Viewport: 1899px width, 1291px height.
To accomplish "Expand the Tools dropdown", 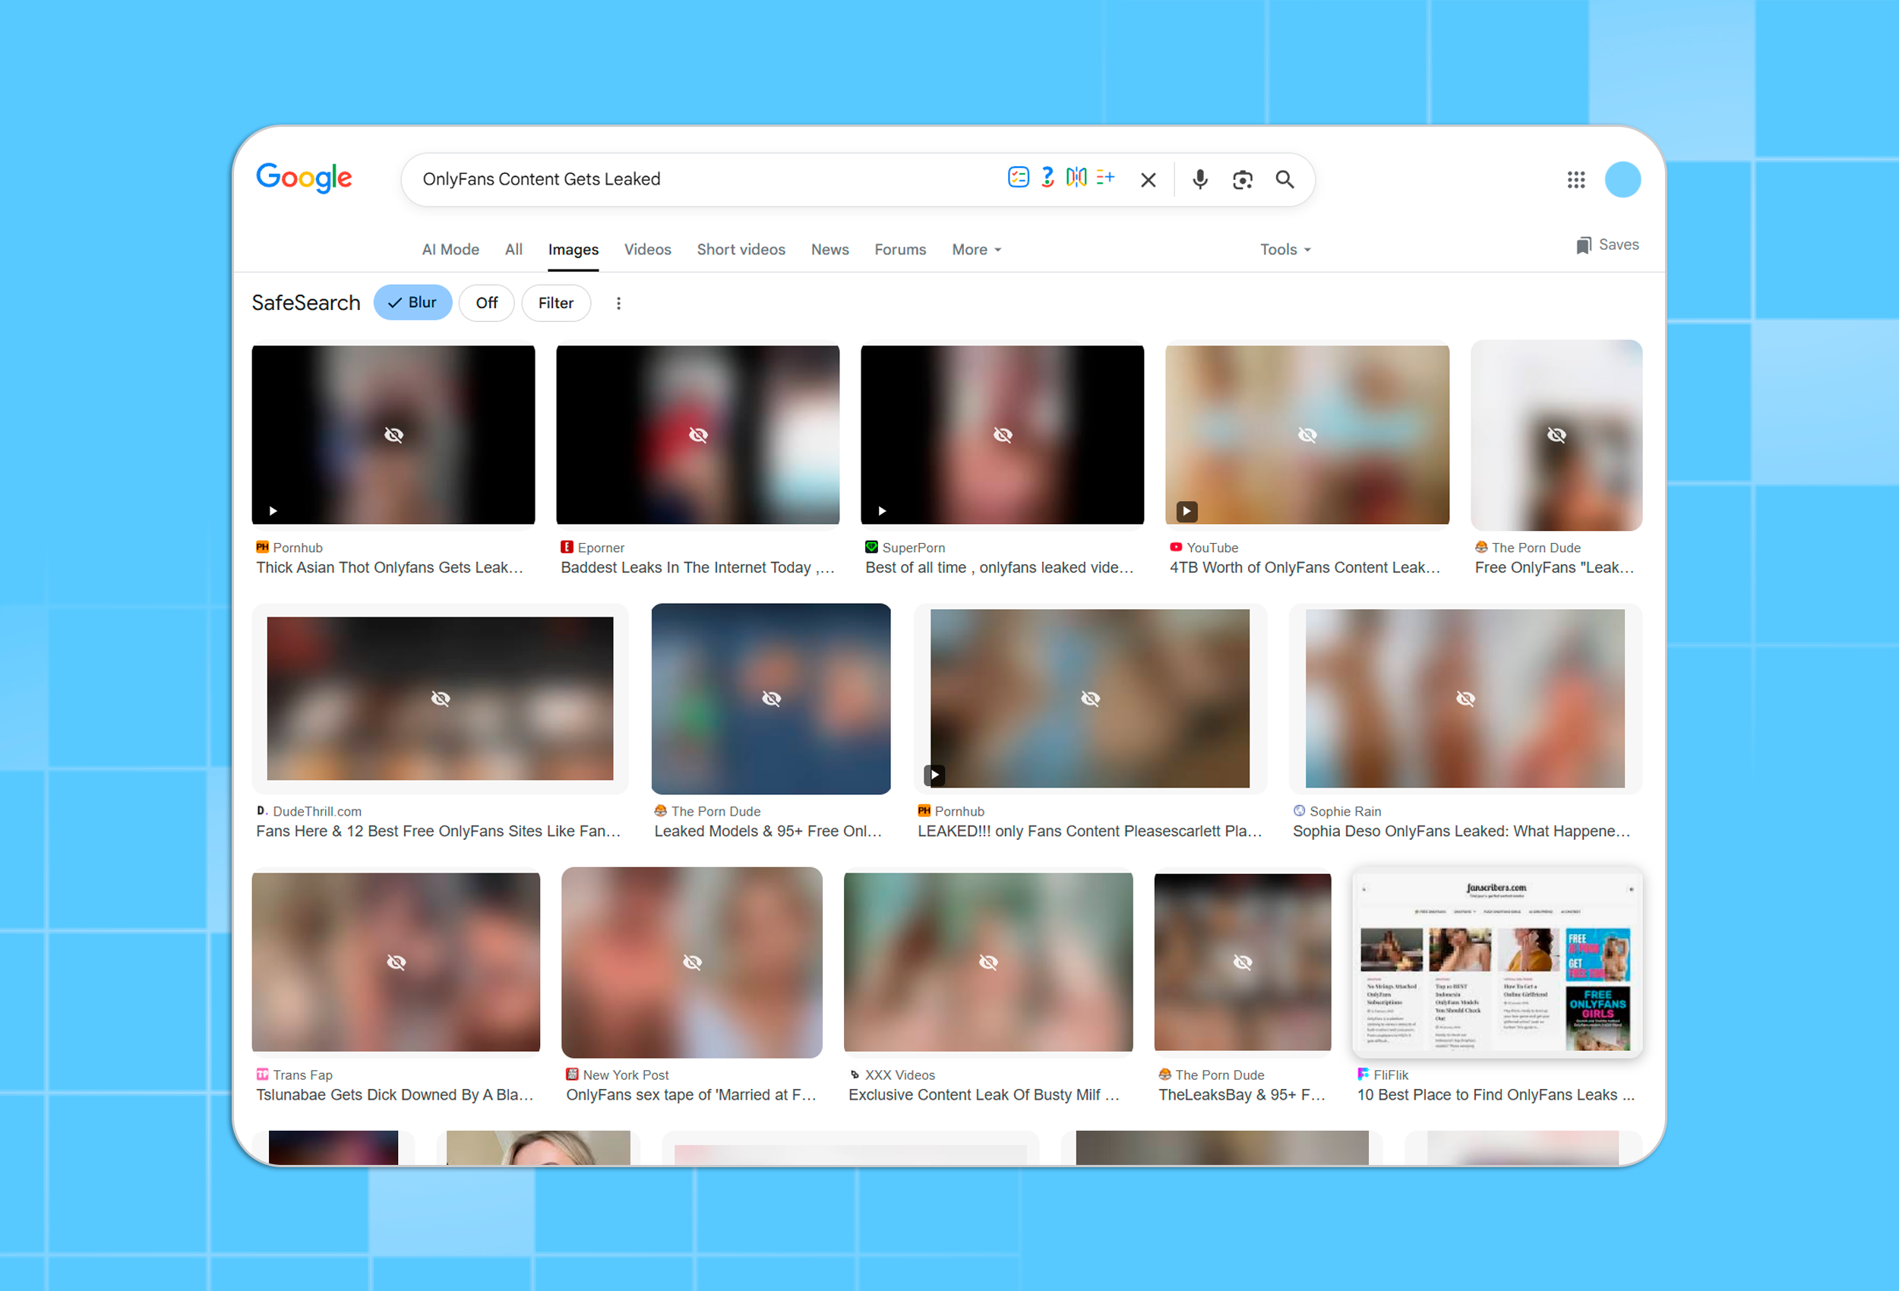I will [1284, 250].
